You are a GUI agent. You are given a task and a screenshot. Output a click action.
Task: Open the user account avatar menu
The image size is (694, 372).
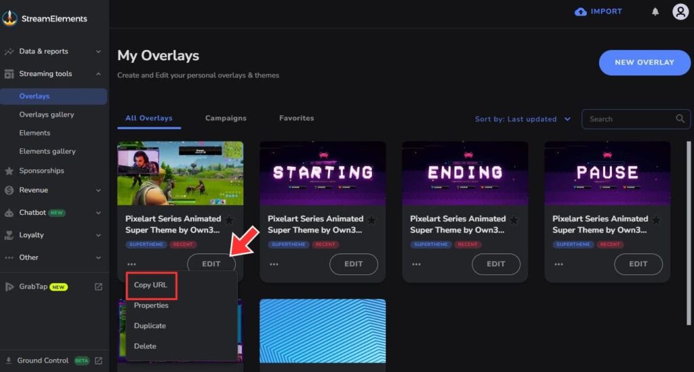pos(680,12)
